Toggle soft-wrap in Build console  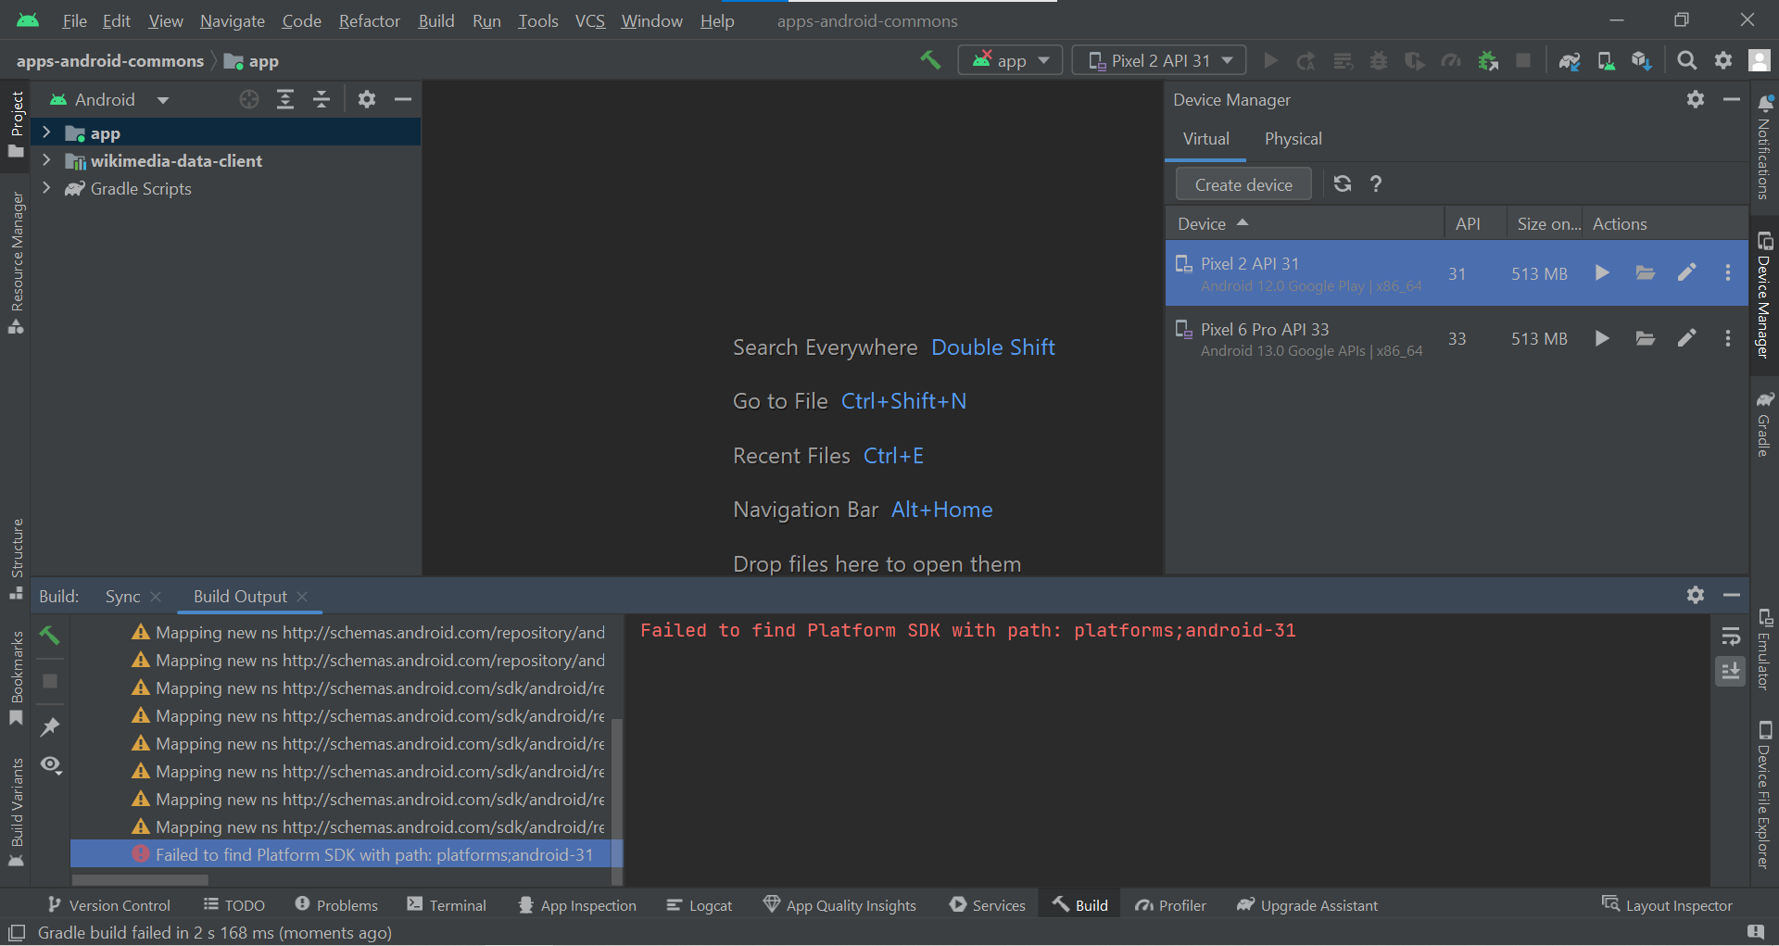1731,636
